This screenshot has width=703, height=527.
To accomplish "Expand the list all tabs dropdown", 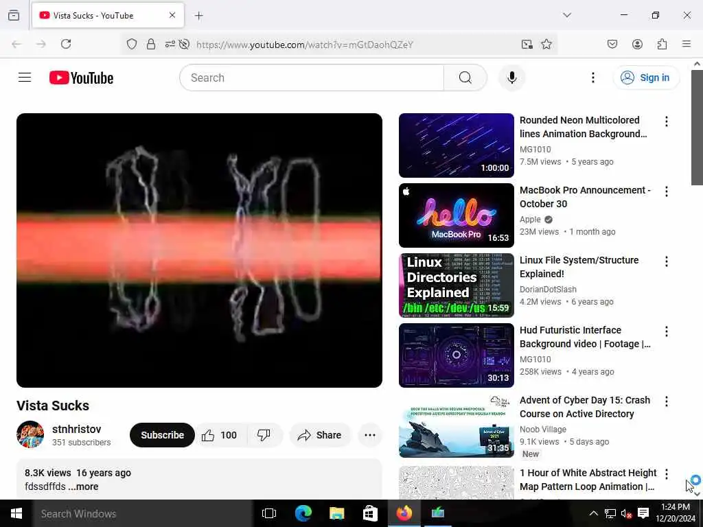I will tap(567, 15).
